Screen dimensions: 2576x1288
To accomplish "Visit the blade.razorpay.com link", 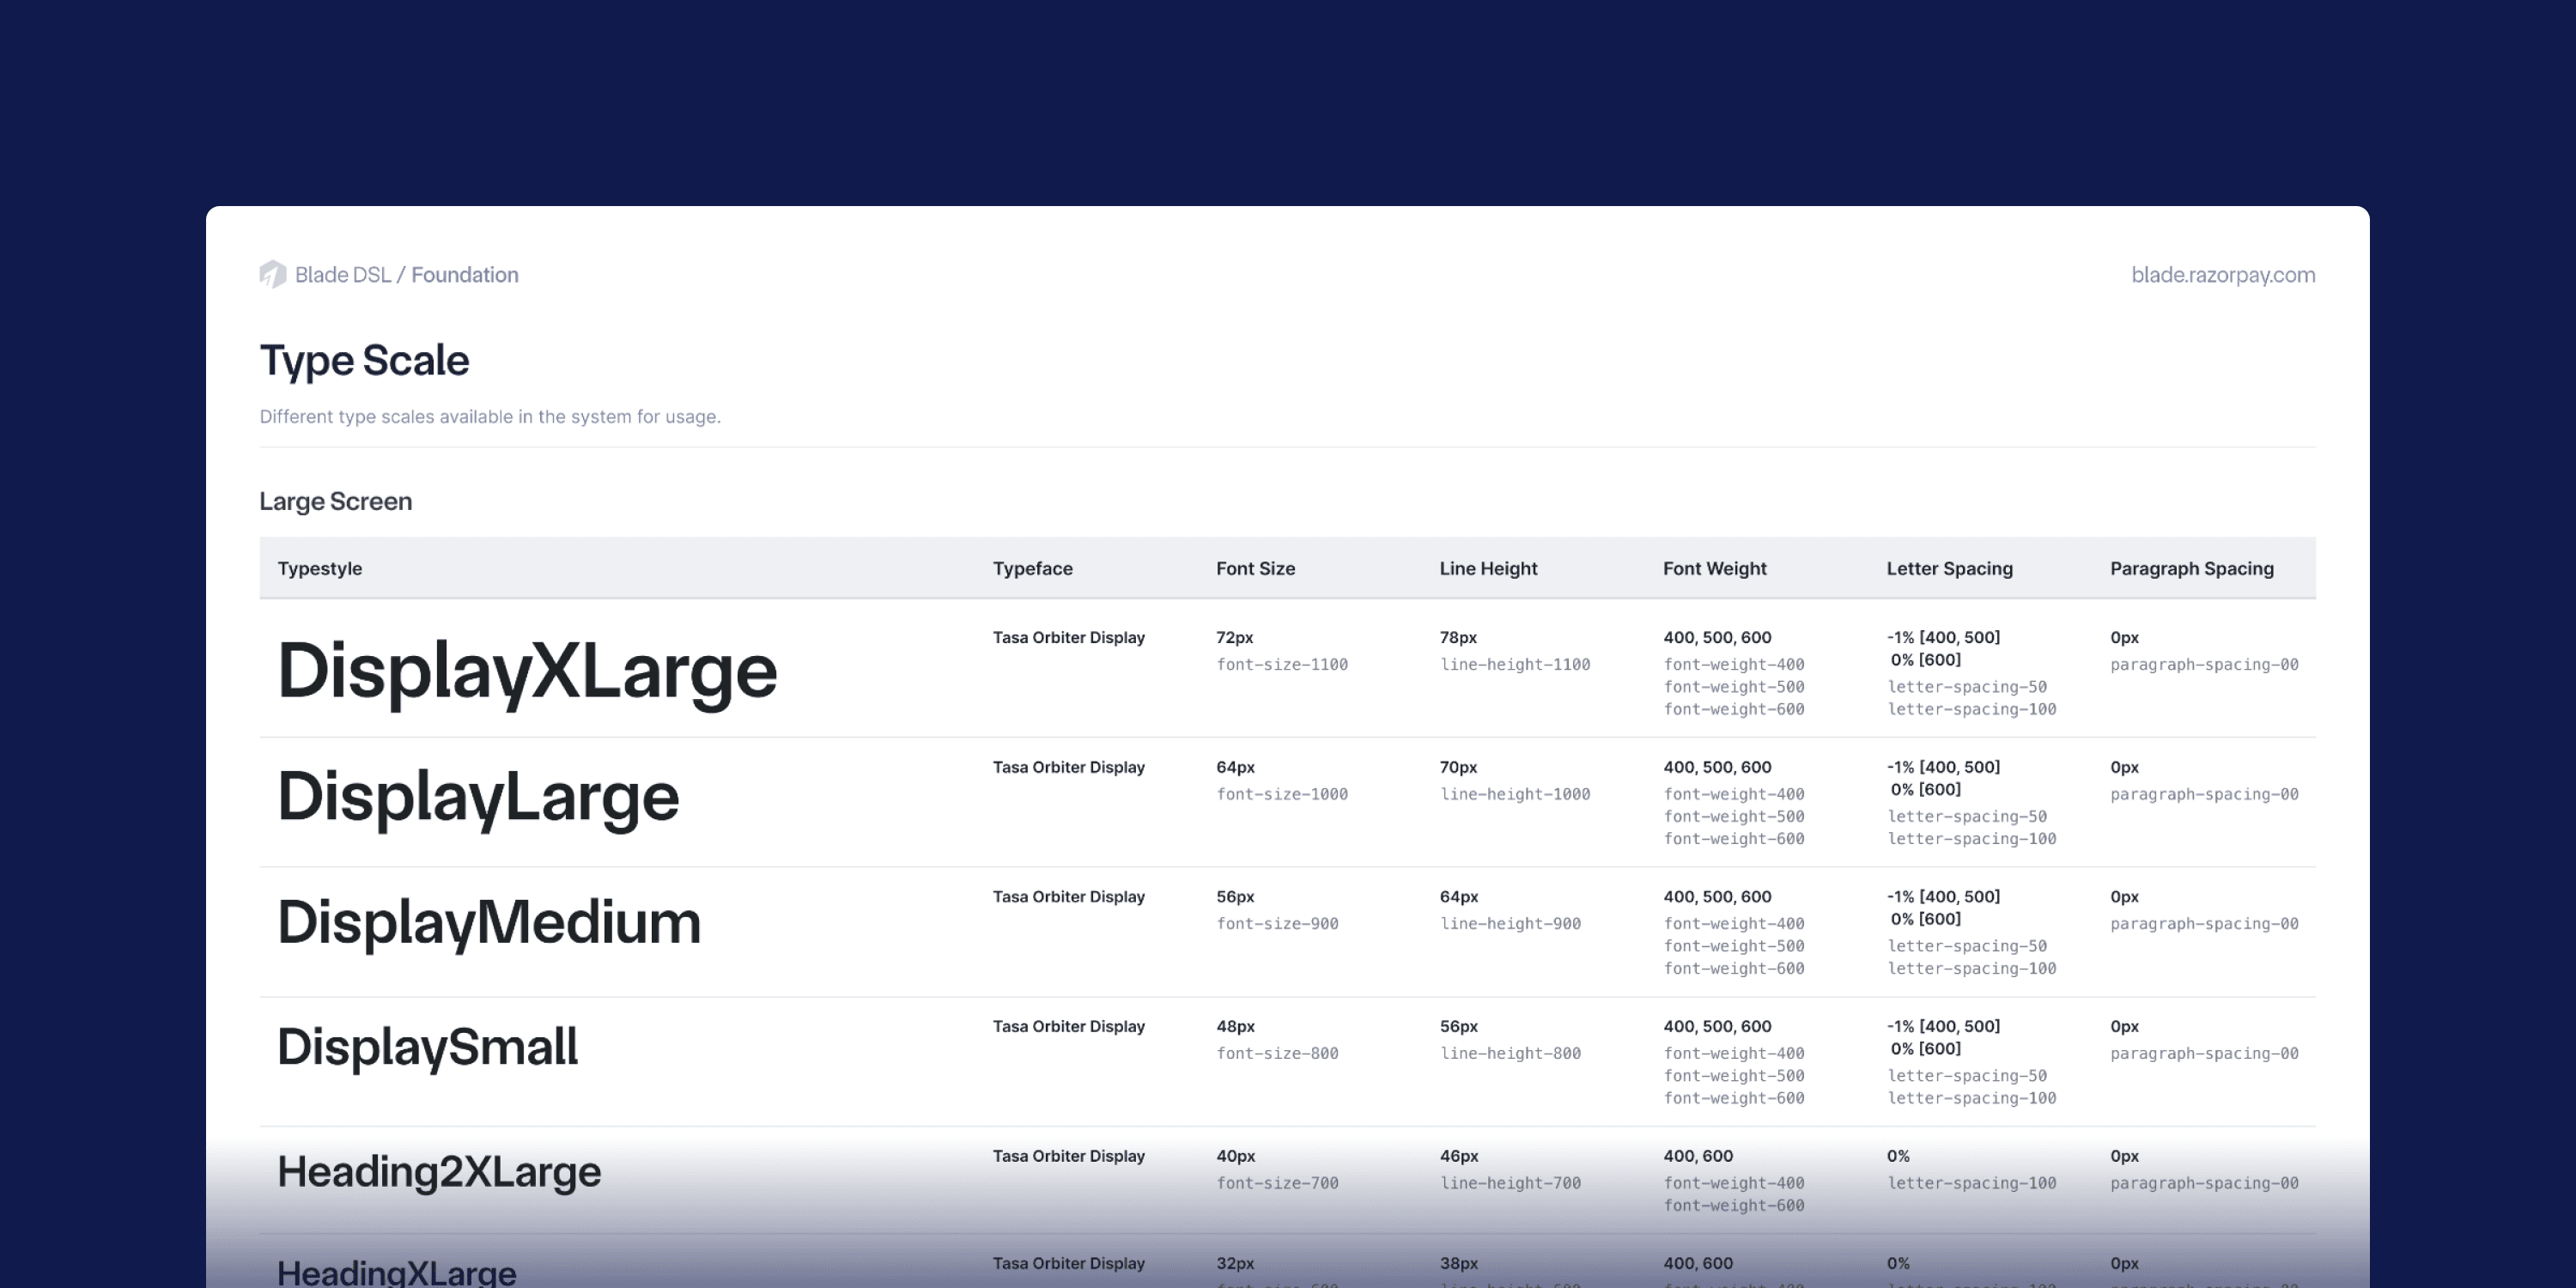I will 2222,275.
